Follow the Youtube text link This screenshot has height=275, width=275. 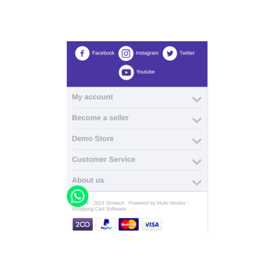pos(145,71)
